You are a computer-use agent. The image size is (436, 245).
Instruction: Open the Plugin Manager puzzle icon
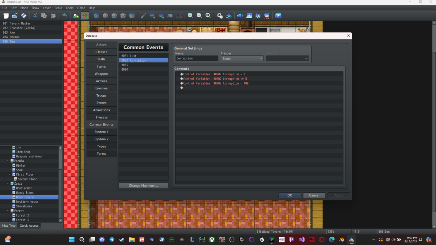pyautogui.click(x=229, y=16)
